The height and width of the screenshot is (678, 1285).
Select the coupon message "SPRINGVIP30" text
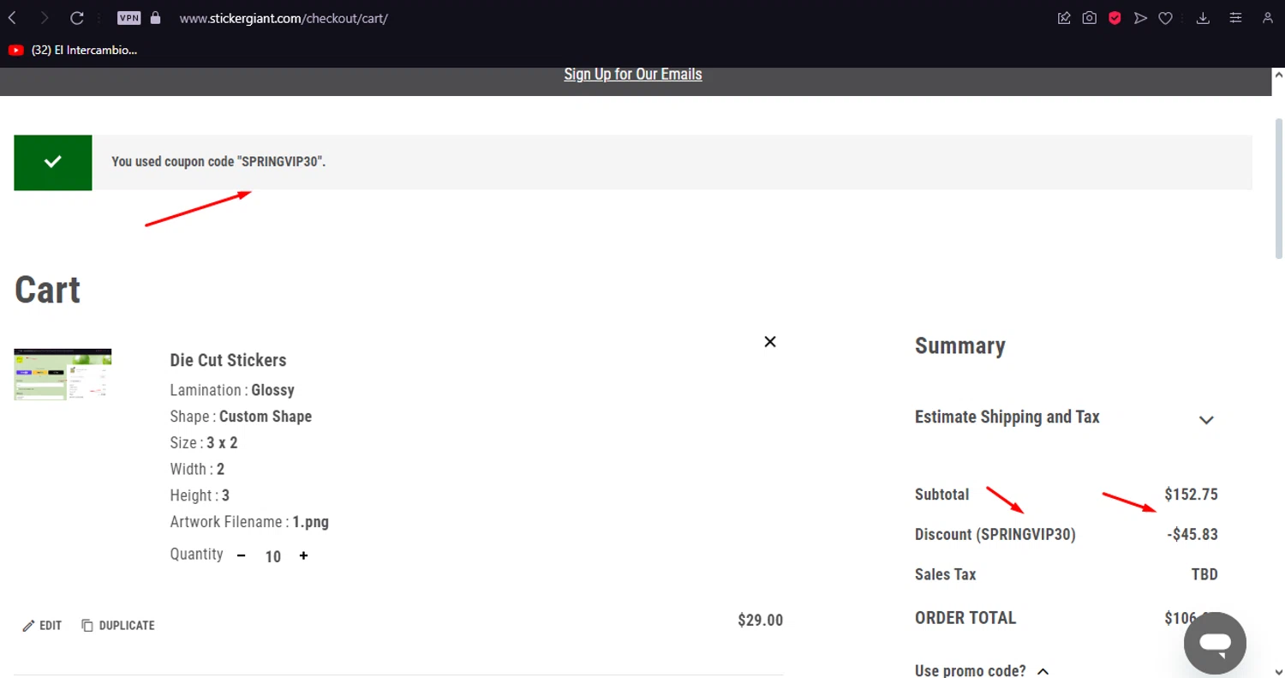(281, 161)
